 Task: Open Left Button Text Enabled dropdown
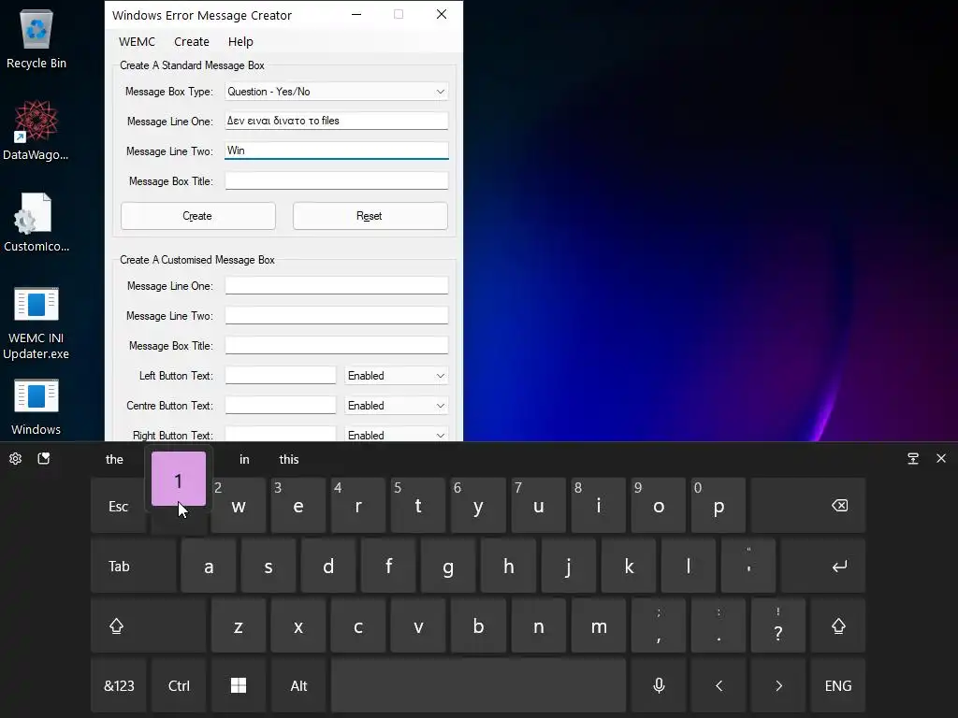396,376
